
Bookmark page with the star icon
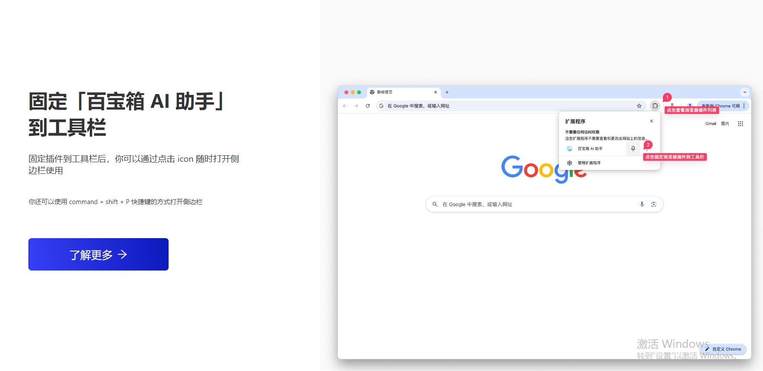pos(639,106)
